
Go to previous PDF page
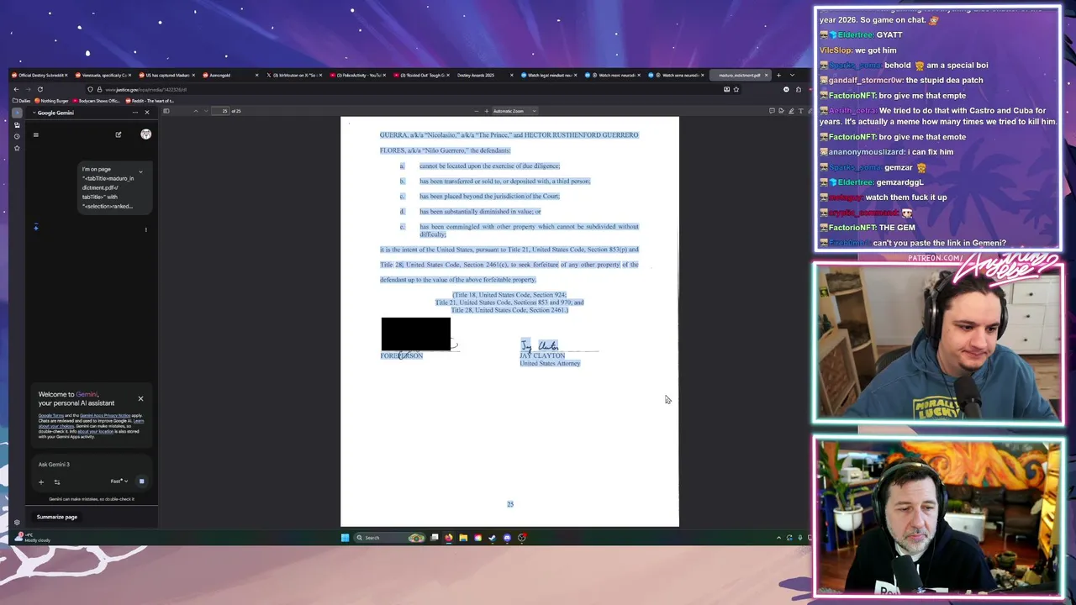pyautogui.click(x=195, y=111)
